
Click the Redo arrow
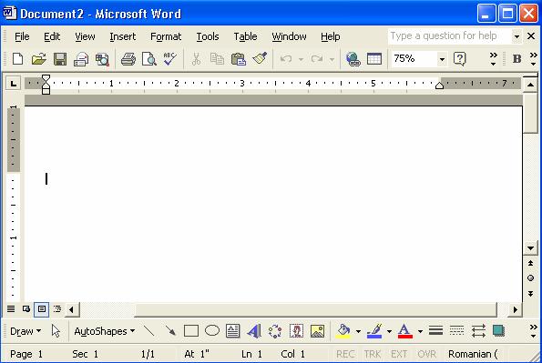(317, 59)
